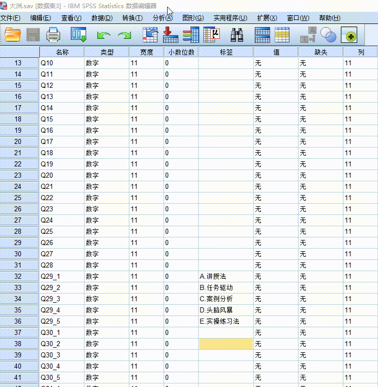The image size is (378, 387).
Task: Select the variable name cell 'Q15'
Action: [62, 119]
